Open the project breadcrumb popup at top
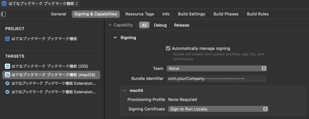The width and height of the screenshot is (309, 119). point(40,4)
